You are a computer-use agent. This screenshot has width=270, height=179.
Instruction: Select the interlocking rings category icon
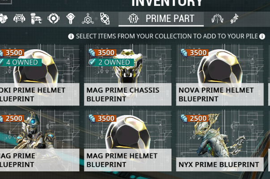(x=105, y=18)
